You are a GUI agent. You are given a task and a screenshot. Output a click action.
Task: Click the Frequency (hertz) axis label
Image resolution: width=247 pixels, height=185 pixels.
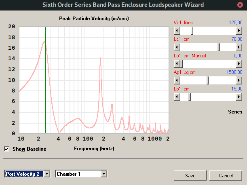94,149
